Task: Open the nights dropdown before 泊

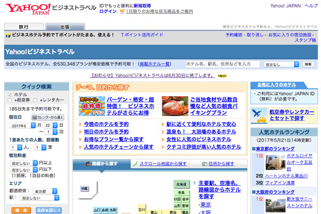Action: (51, 132)
